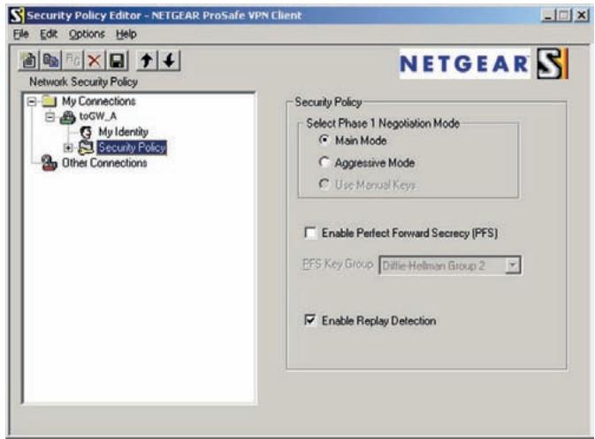
Task: Select the Aggressive Mode radio button
Action: [324, 162]
